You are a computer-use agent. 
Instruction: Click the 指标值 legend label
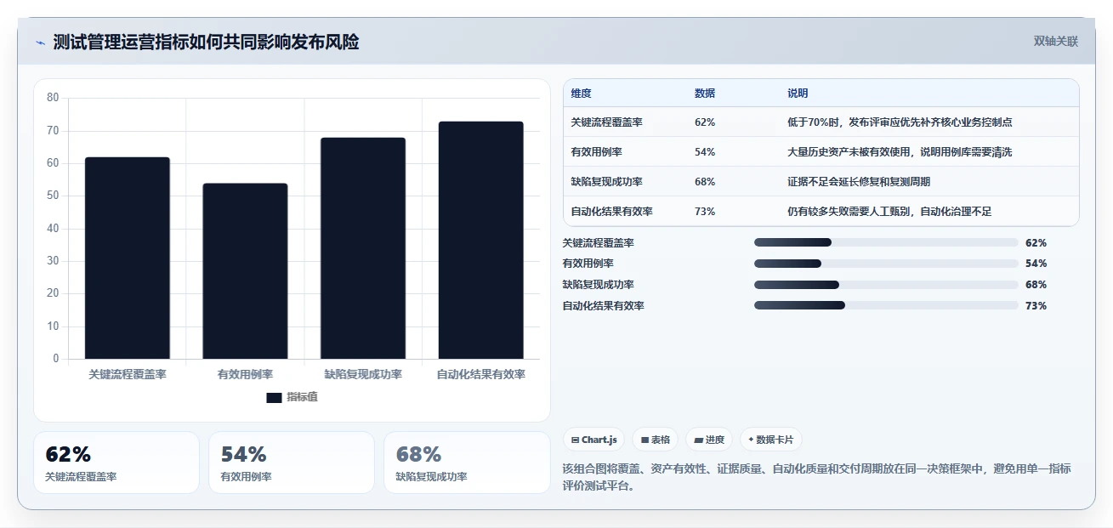[302, 397]
